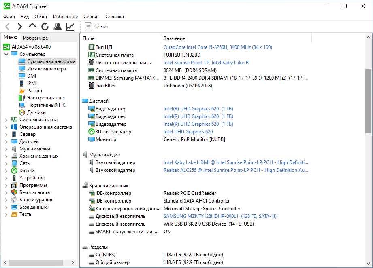Select DMI tree item
Image resolution: width=373 pixels, height=268 pixels.
(x=32, y=76)
